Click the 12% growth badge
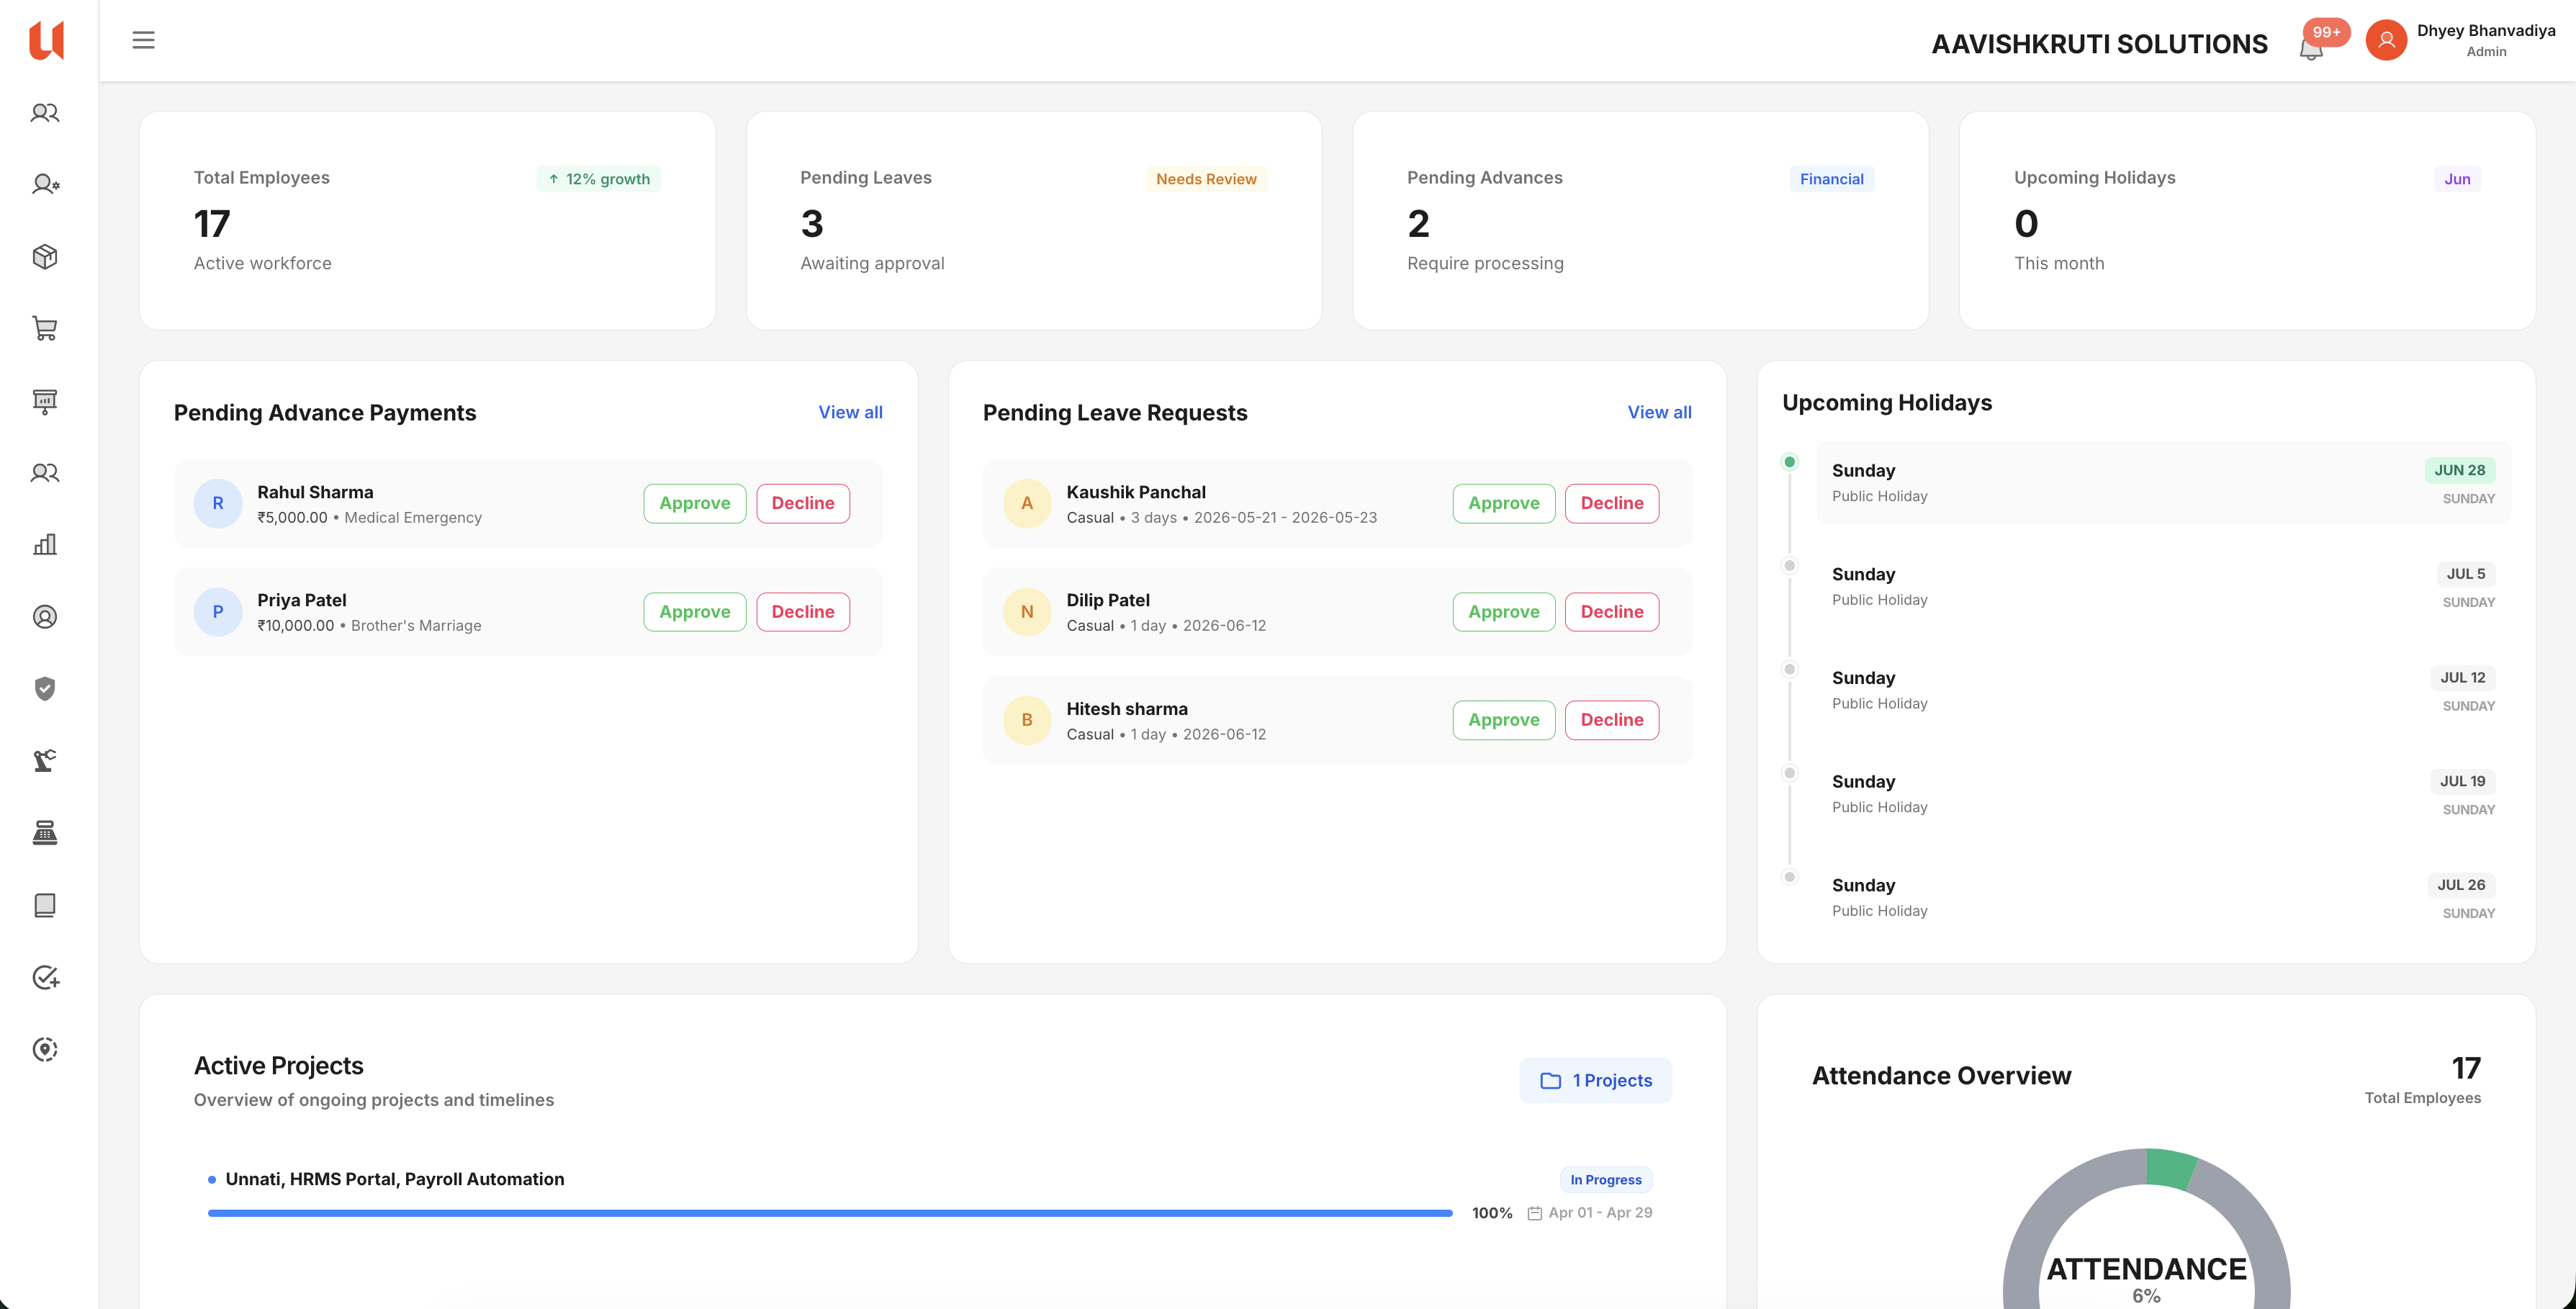Screen dimensions: 2576x1309 click(598, 179)
